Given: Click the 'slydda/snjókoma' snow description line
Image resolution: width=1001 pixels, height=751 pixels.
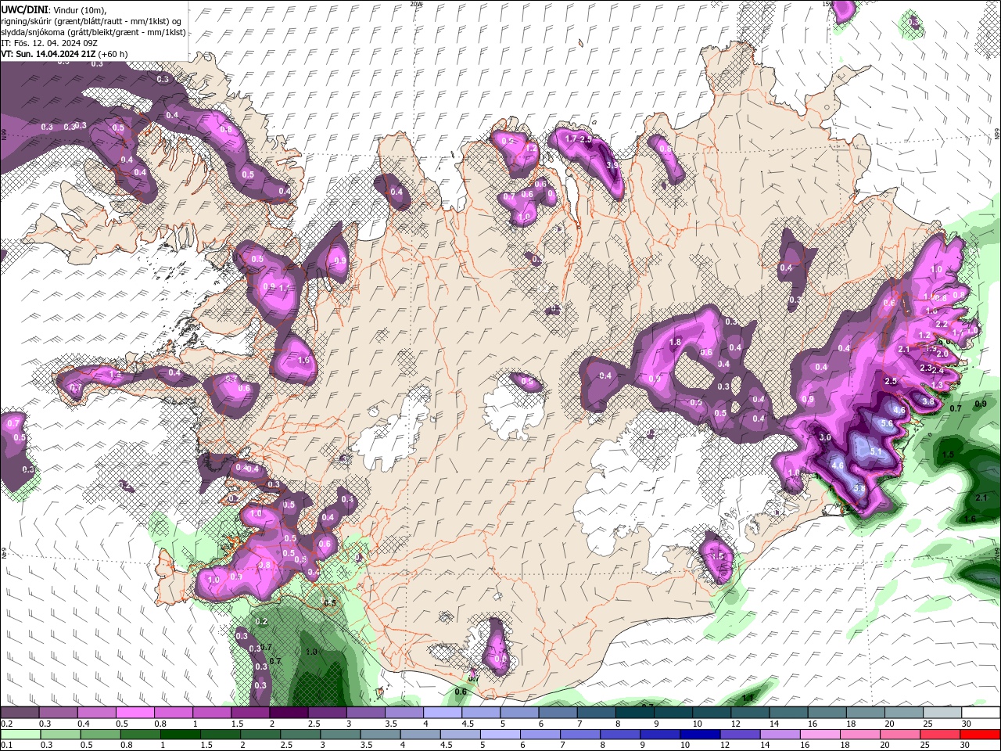Looking at the screenshot, I should tap(93, 32).
